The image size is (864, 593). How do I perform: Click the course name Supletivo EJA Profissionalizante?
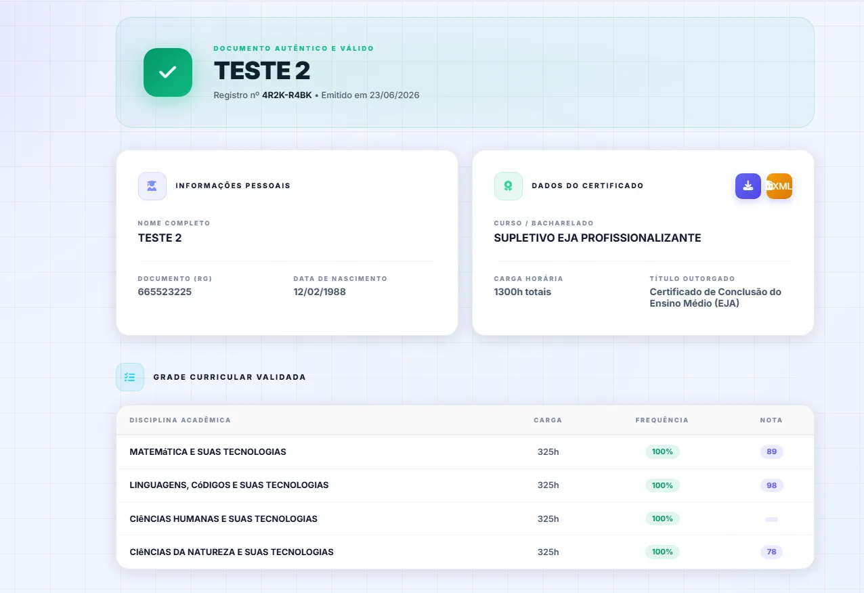tap(598, 238)
